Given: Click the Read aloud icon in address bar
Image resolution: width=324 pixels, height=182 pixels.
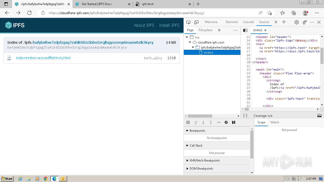Looking at the screenshot, I should (x=260, y=13).
